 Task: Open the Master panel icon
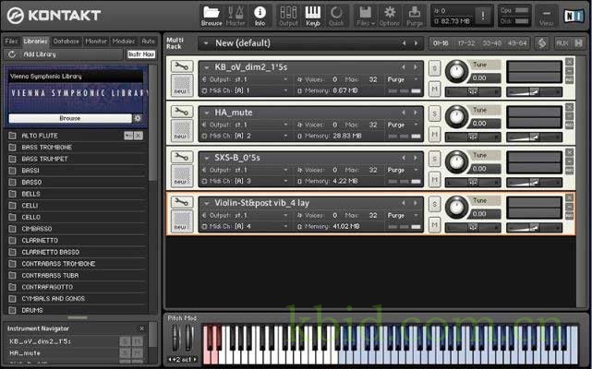pyautogui.click(x=236, y=15)
